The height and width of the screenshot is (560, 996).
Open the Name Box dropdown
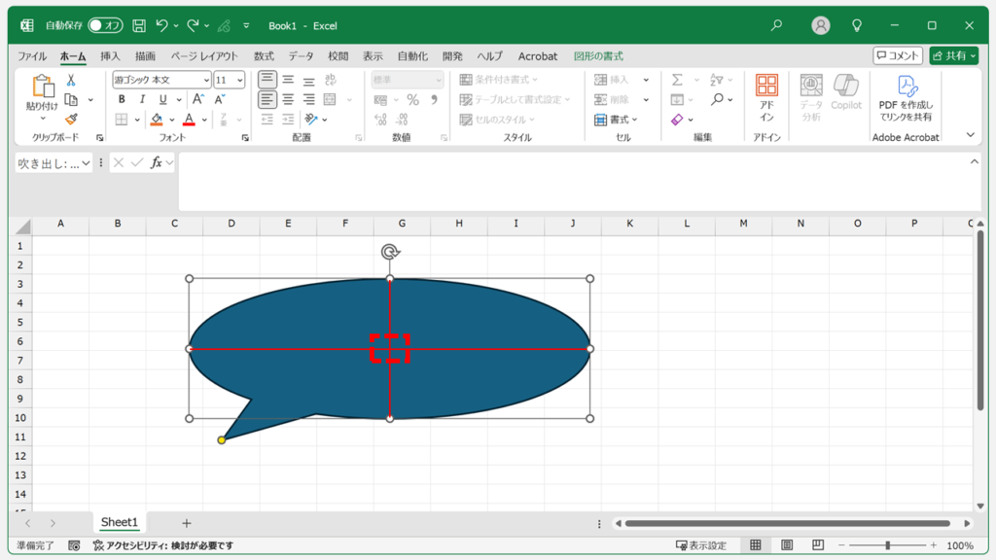[86, 163]
